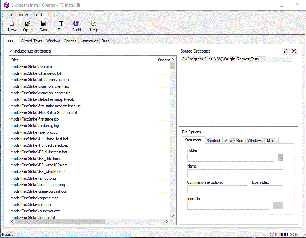Open the File menu
306x238 pixels.
10,15
